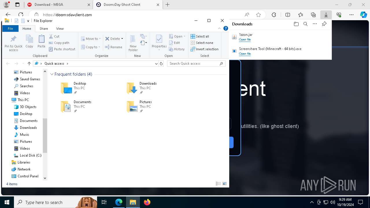Go up one level with up arrow

pos(29,64)
